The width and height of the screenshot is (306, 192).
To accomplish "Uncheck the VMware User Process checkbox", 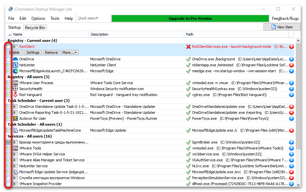I will pos(8,83).
